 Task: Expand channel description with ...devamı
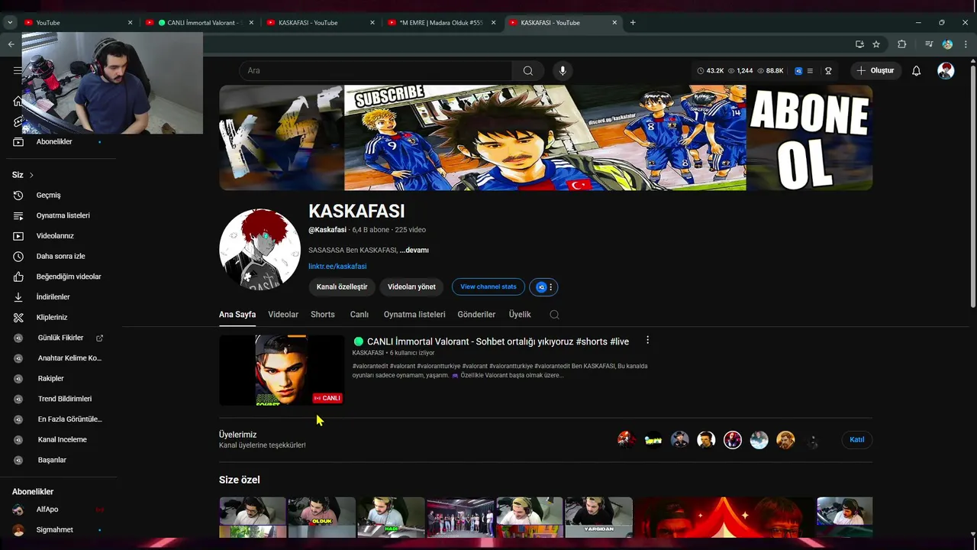(x=414, y=251)
